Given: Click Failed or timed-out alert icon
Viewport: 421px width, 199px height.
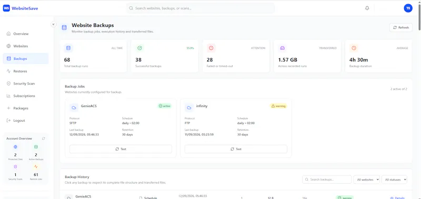Looking at the screenshot, I should pos(211,48).
